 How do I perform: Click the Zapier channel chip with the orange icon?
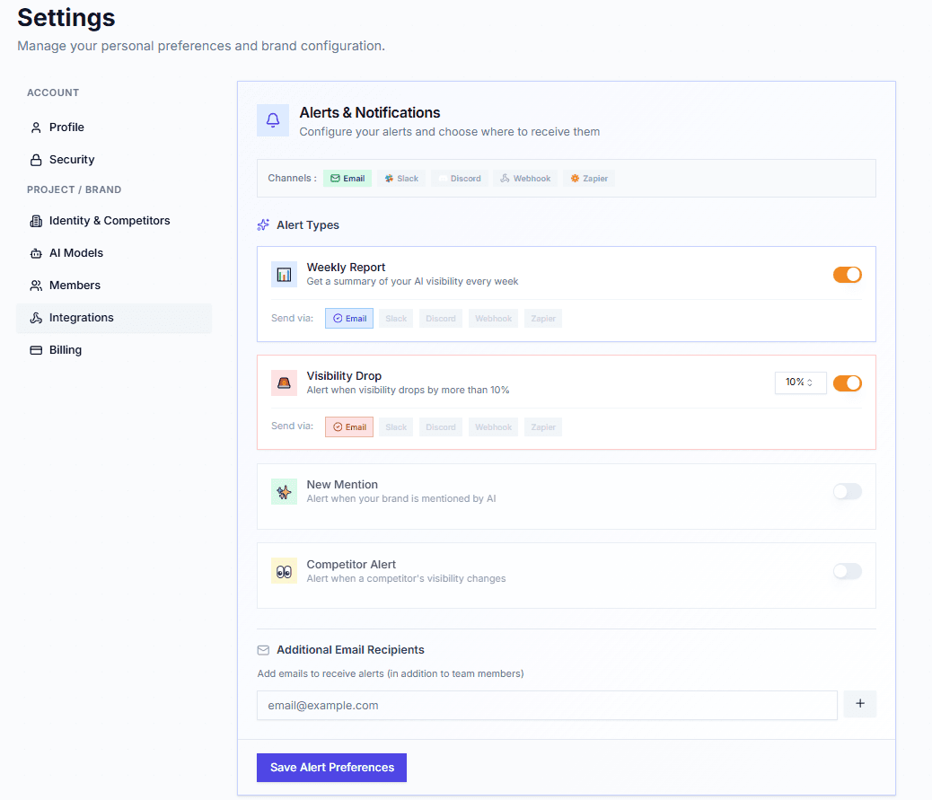pyautogui.click(x=588, y=178)
